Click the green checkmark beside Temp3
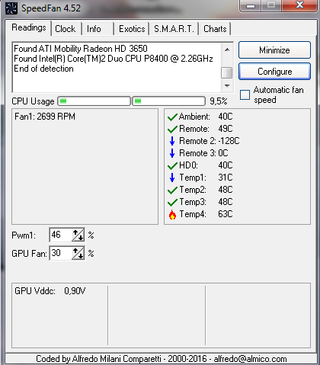 tap(172, 203)
